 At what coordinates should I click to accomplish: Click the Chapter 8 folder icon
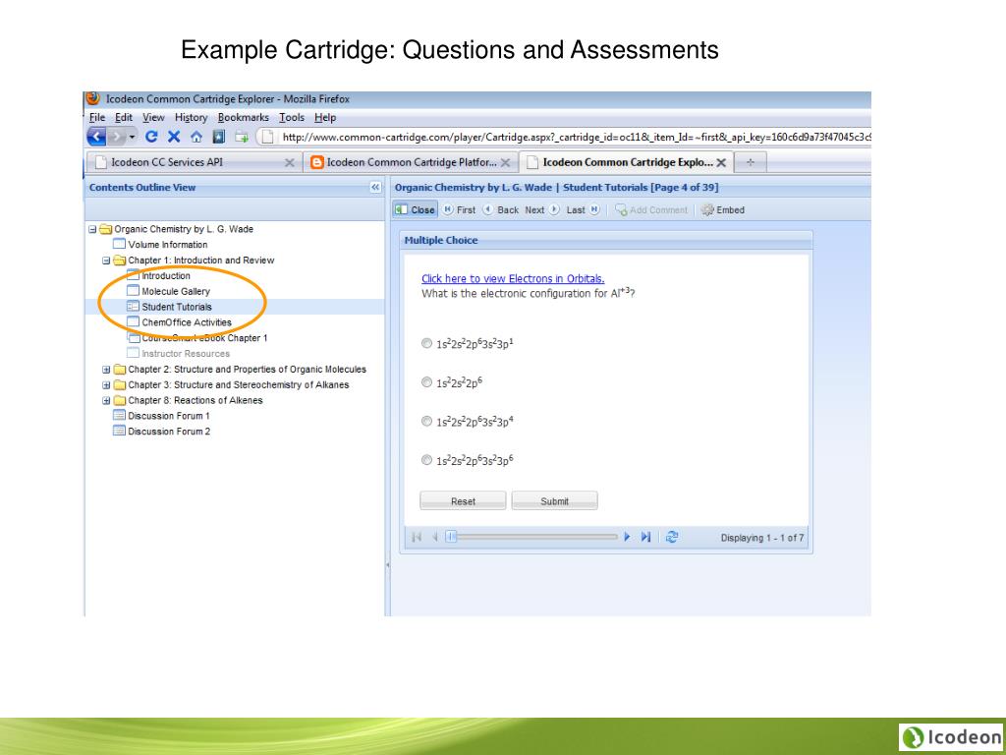119,401
